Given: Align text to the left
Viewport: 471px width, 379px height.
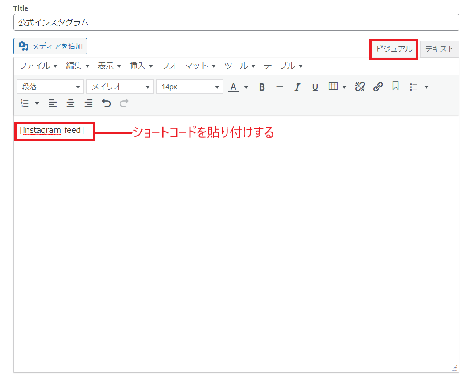Looking at the screenshot, I should tap(53, 103).
